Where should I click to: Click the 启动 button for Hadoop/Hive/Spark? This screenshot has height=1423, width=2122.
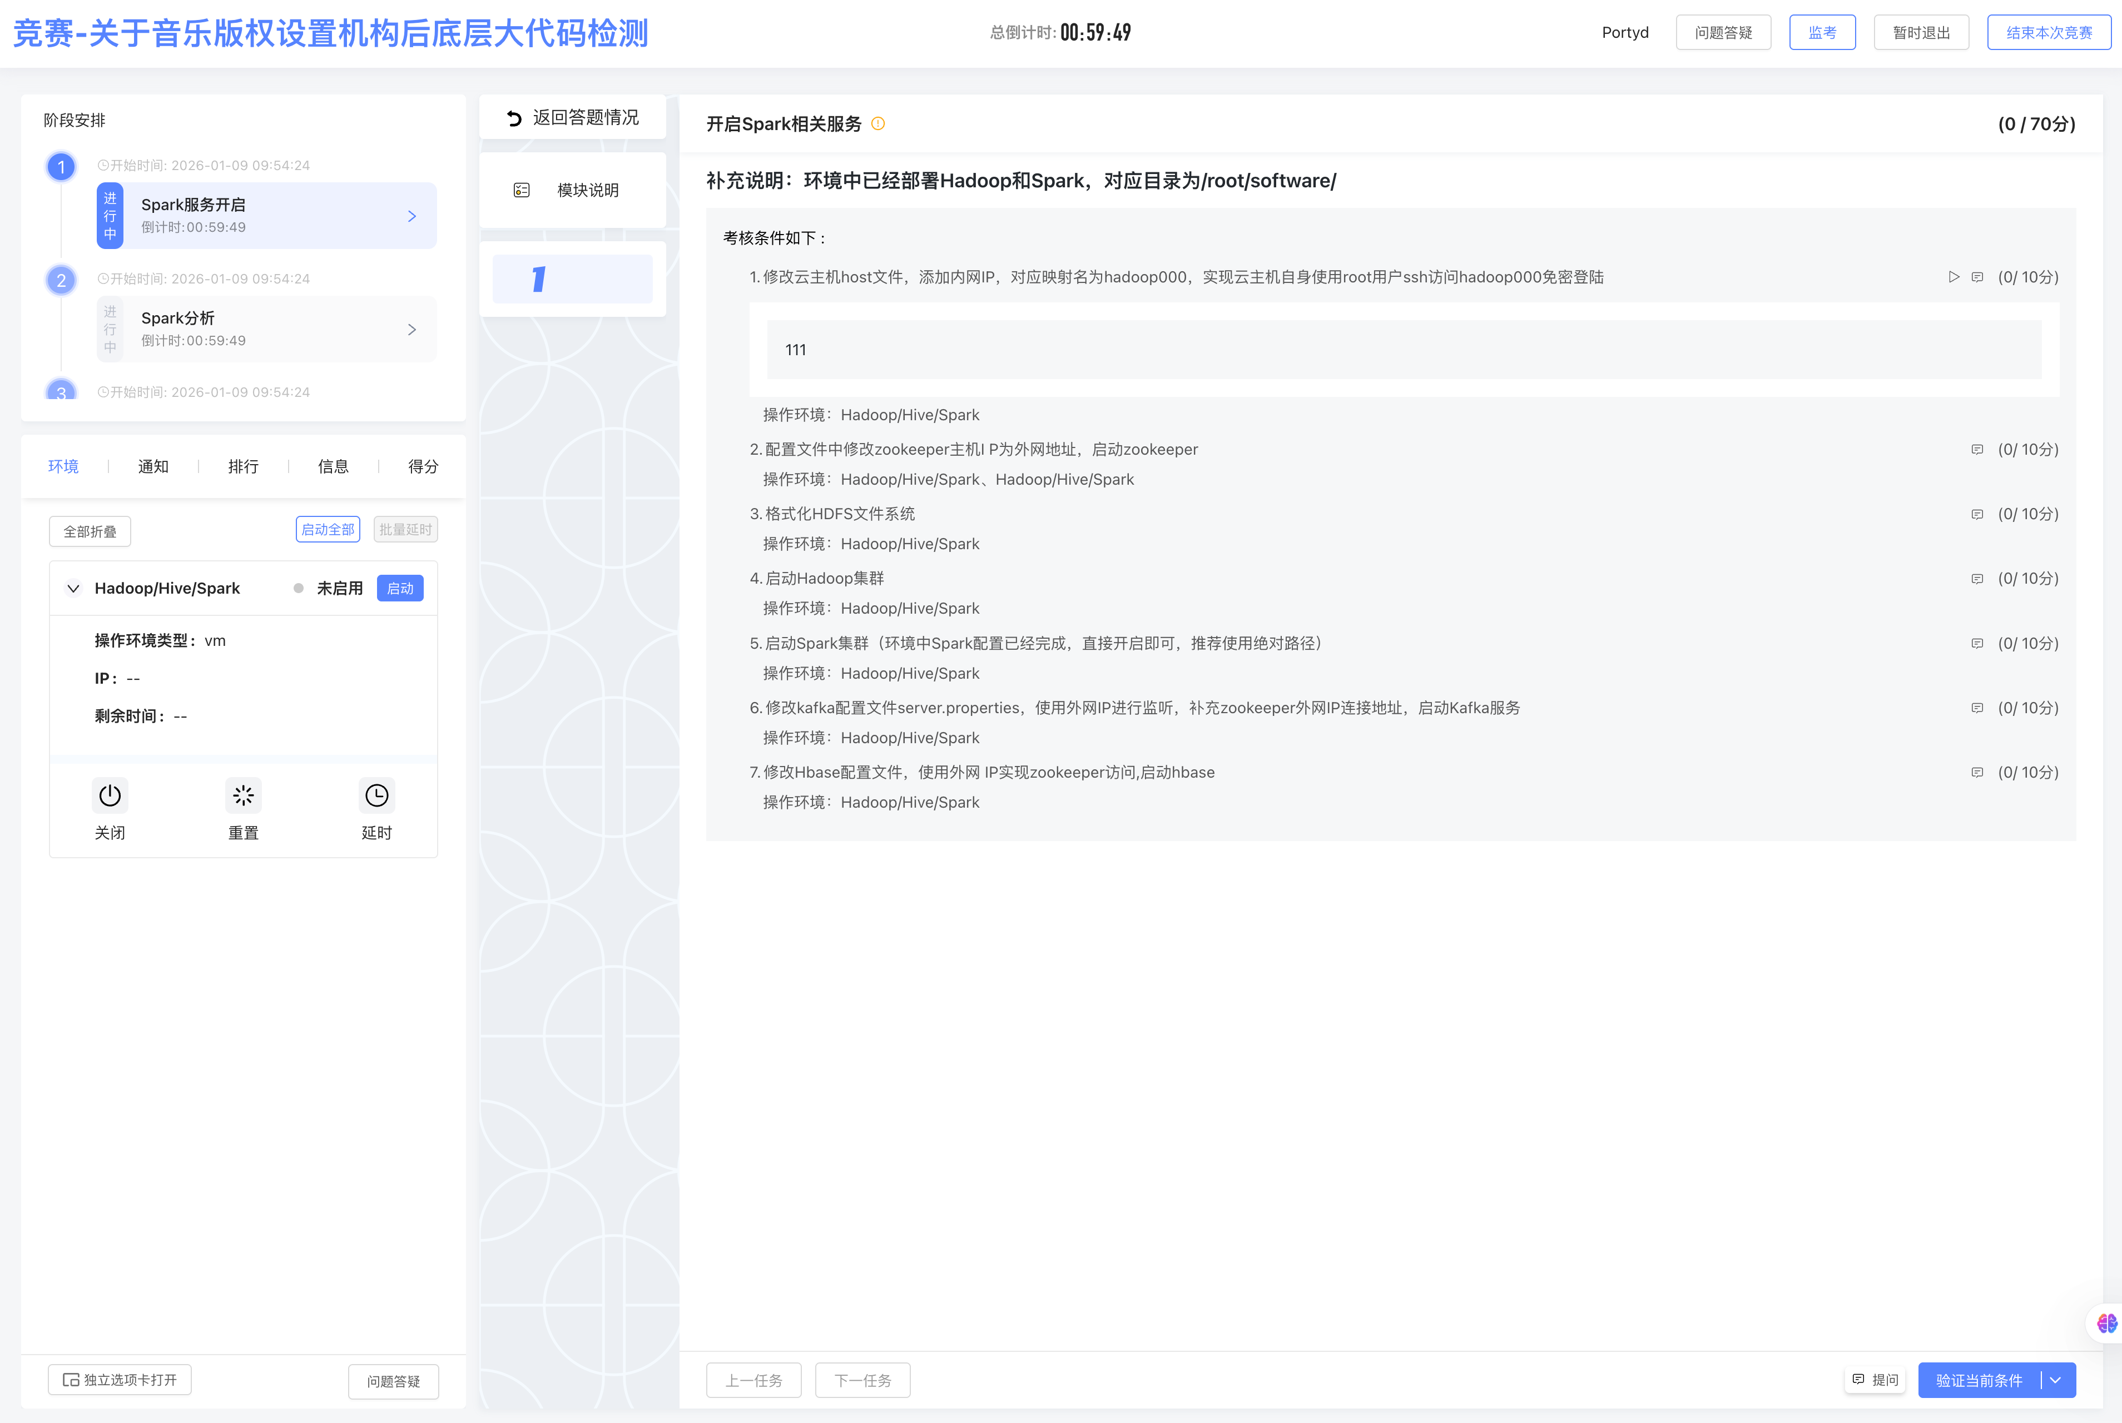pyautogui.click(x=399, y=589)
